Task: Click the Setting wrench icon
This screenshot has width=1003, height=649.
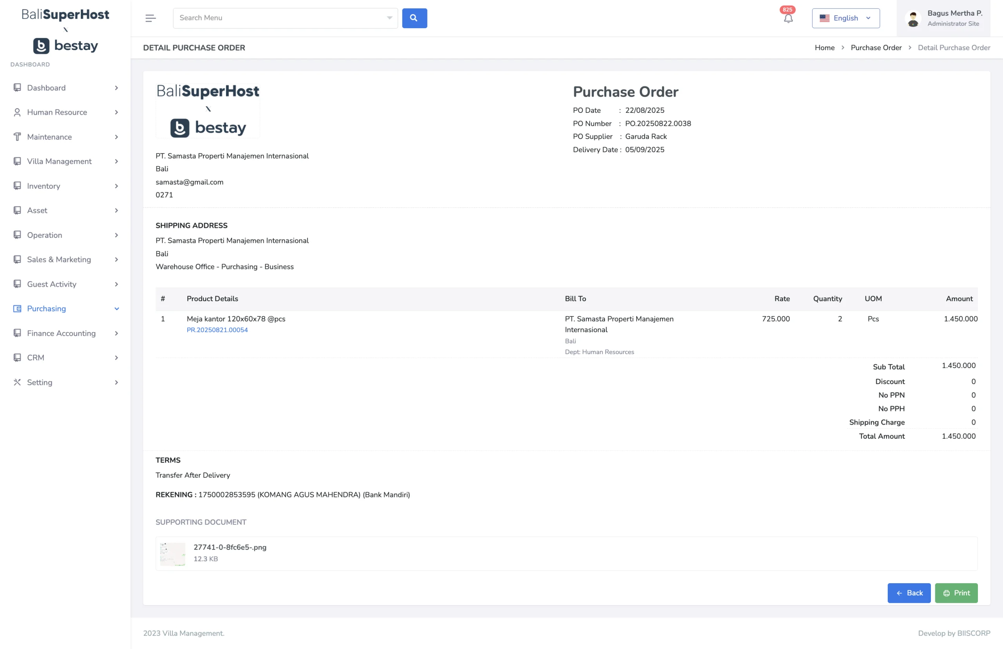Action: (x=17, y=382)
